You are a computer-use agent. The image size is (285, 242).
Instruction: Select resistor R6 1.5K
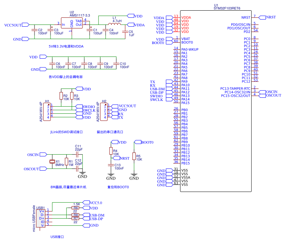pos(75,208)
